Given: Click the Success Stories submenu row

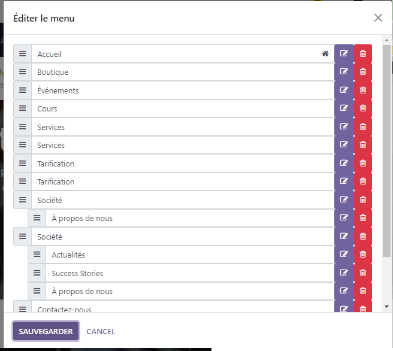Looking at the screenshot, I should coord(186,273).
